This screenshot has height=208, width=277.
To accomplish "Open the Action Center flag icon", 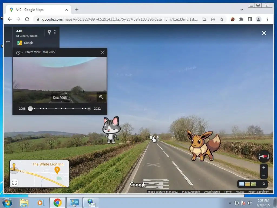I will 243,203.
